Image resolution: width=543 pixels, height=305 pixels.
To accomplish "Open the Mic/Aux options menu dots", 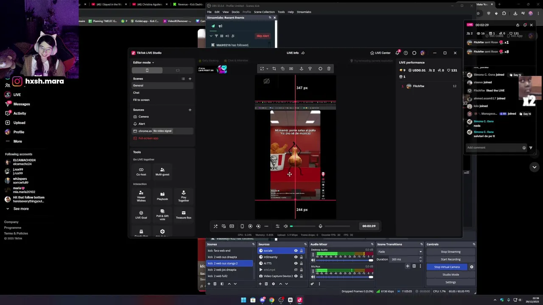I will click(313, 272).
